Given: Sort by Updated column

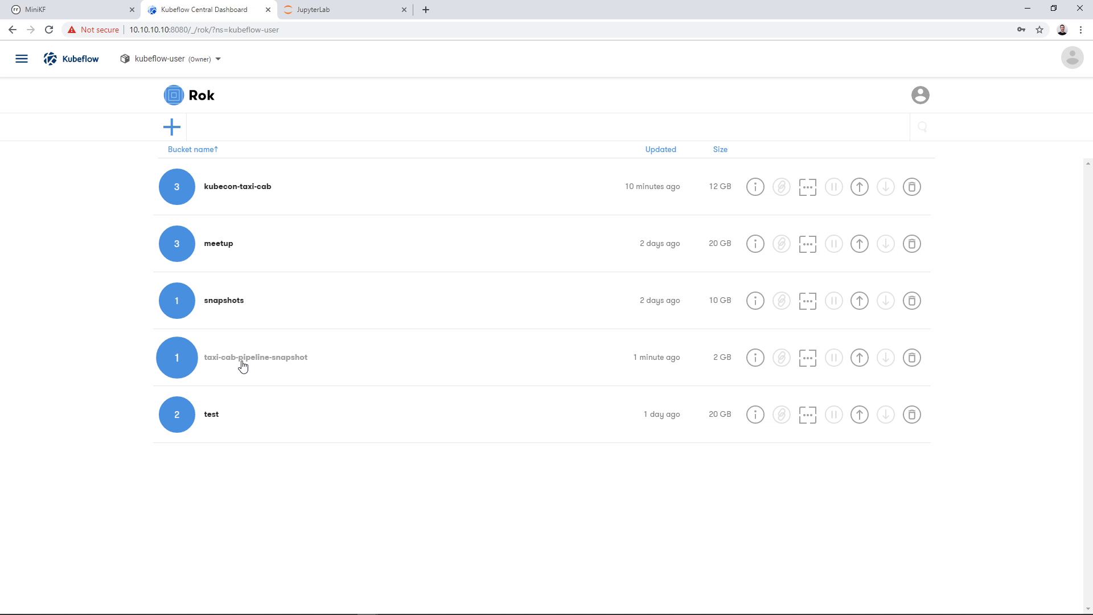Looking at the screenshot, I should click(660, 149).
